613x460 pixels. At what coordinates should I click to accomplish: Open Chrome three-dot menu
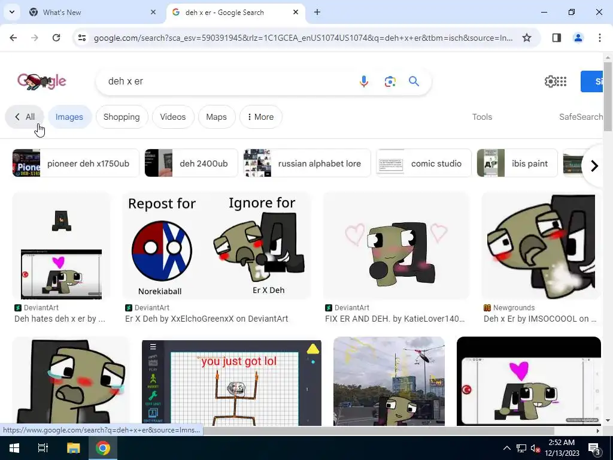coord(600,38)
